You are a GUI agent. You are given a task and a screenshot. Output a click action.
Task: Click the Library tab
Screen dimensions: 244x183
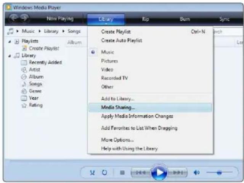pos(106,19)
